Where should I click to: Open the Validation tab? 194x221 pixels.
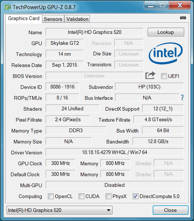point(77,19)
